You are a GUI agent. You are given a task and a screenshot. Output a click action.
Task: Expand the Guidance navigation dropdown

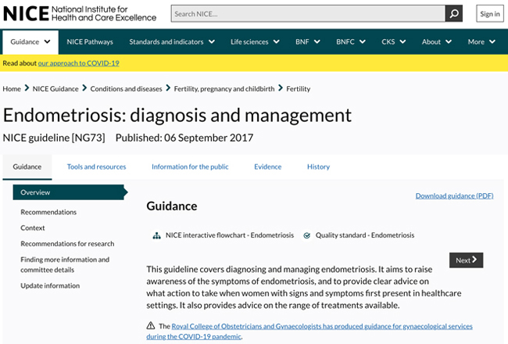point(30,42)
